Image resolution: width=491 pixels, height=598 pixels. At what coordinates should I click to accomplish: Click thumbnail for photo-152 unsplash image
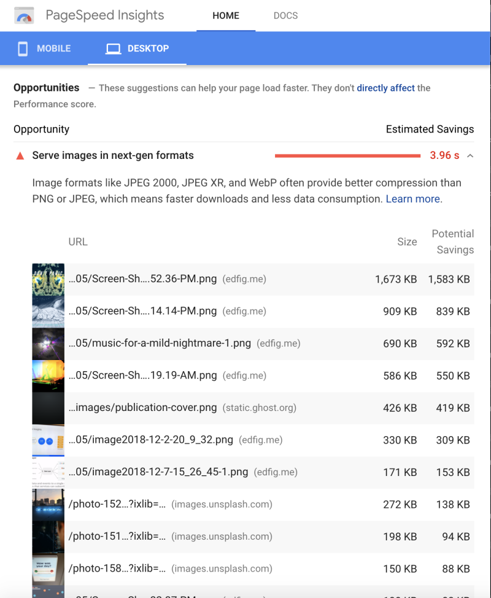point(48,505)
